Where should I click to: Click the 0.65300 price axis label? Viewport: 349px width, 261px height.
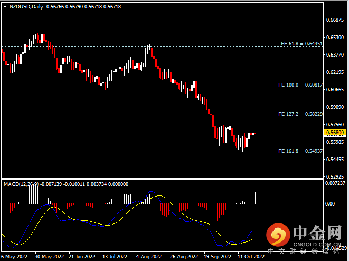coord(335,38)
